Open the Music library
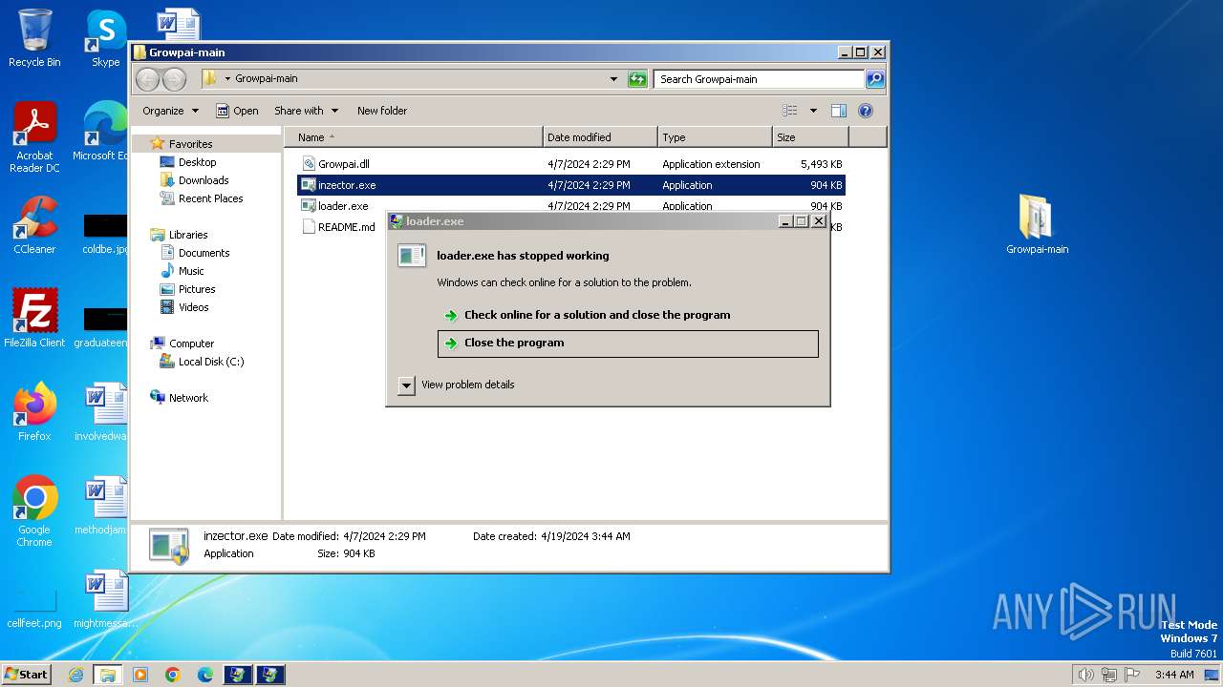The image size is (1223, 687). pyautogui.click(x=191, y=271)
